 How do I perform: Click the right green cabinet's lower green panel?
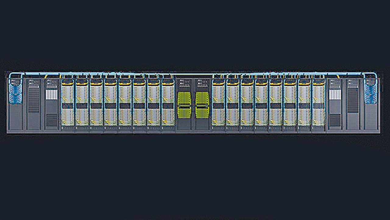202,113
